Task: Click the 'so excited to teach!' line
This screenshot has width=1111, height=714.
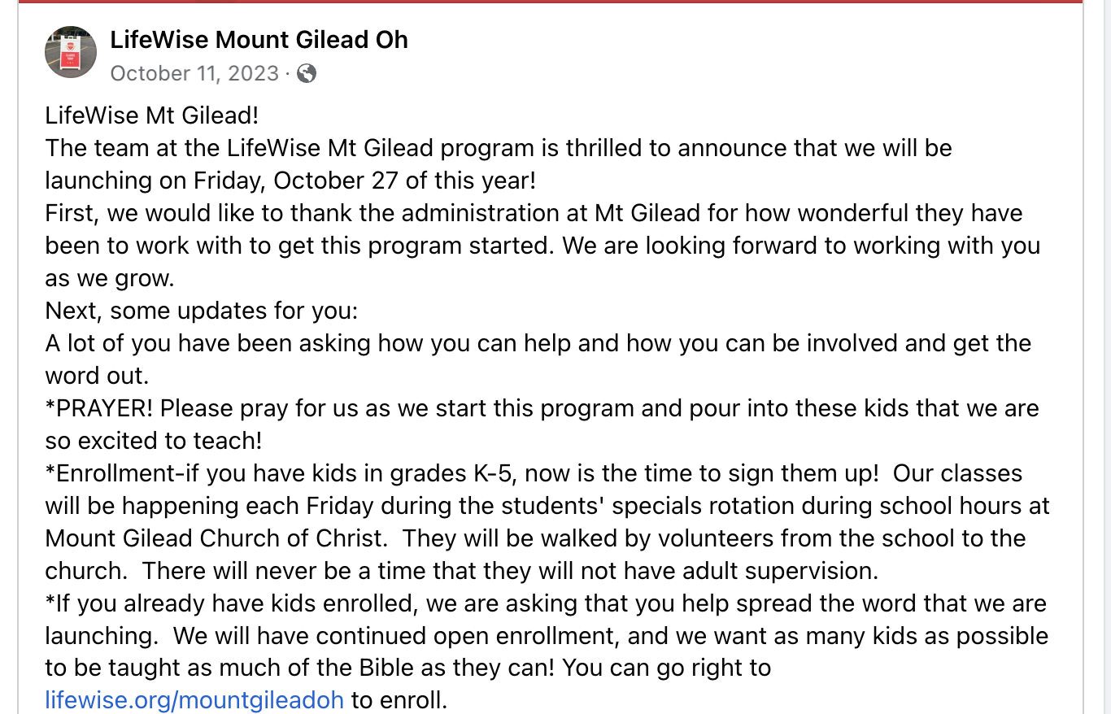Action: 154,441
